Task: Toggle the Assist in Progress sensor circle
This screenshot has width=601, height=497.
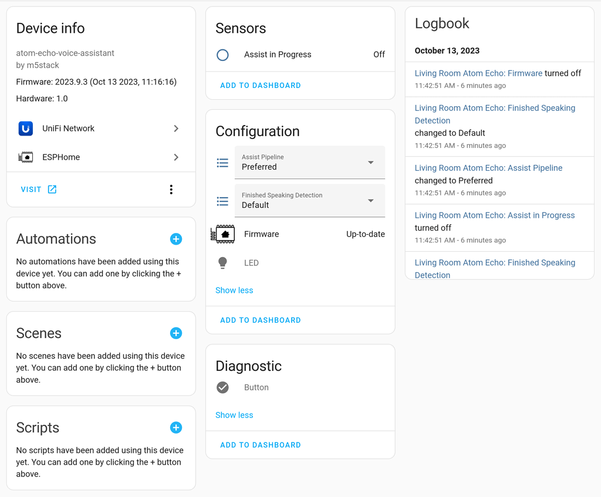Action: [222, 54]
